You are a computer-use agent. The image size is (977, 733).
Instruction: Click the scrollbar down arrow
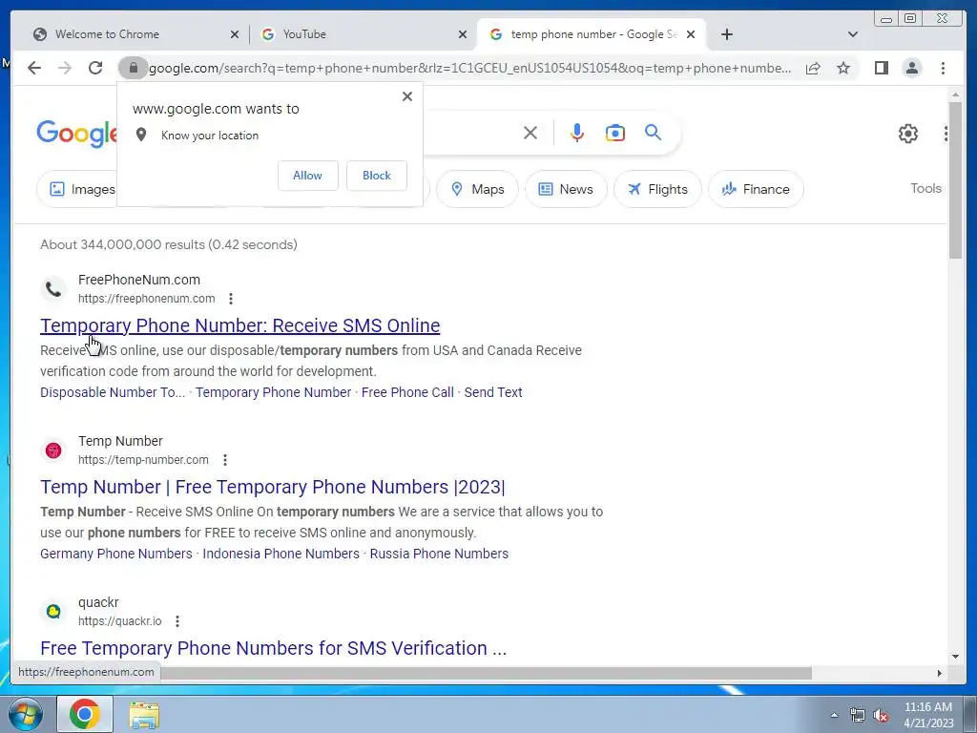point(955,657)
